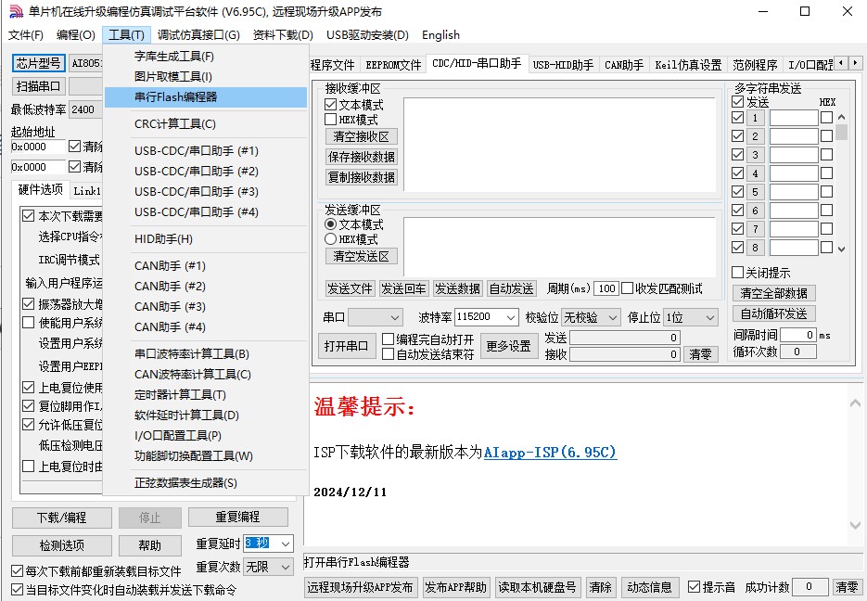This screenshot has height=601, width=867.
Task: Open the 校验位 无校验 dropdown
Action: coord(591,317)
